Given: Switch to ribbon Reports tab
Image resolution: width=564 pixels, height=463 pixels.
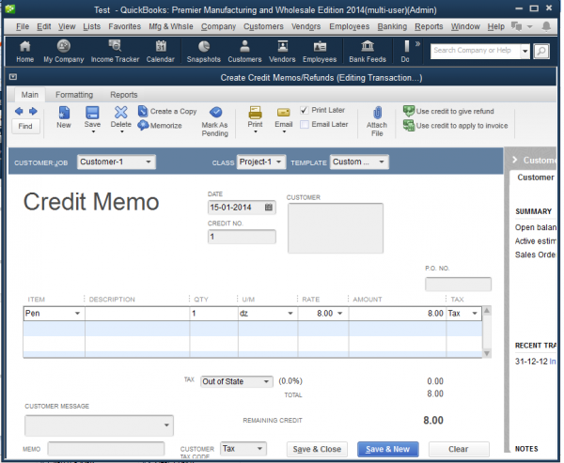Looking at the screenshot, I should coord(124,95).
